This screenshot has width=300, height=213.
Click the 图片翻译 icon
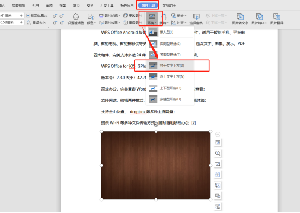tap(277, 17)
